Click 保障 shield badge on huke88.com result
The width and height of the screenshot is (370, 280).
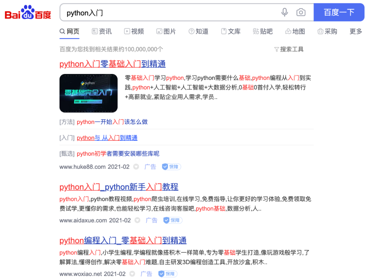[171, 167]
